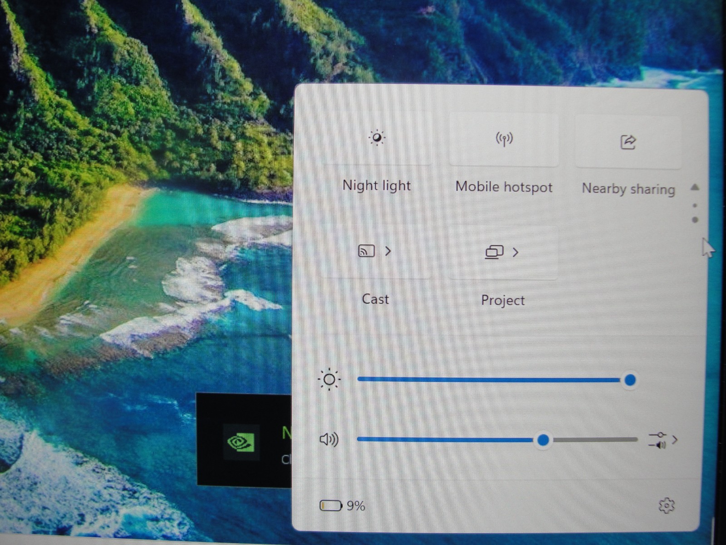Click the 9% battery percentage text
The width and height of the screenshot is (726, 545).
coord(356,505)
